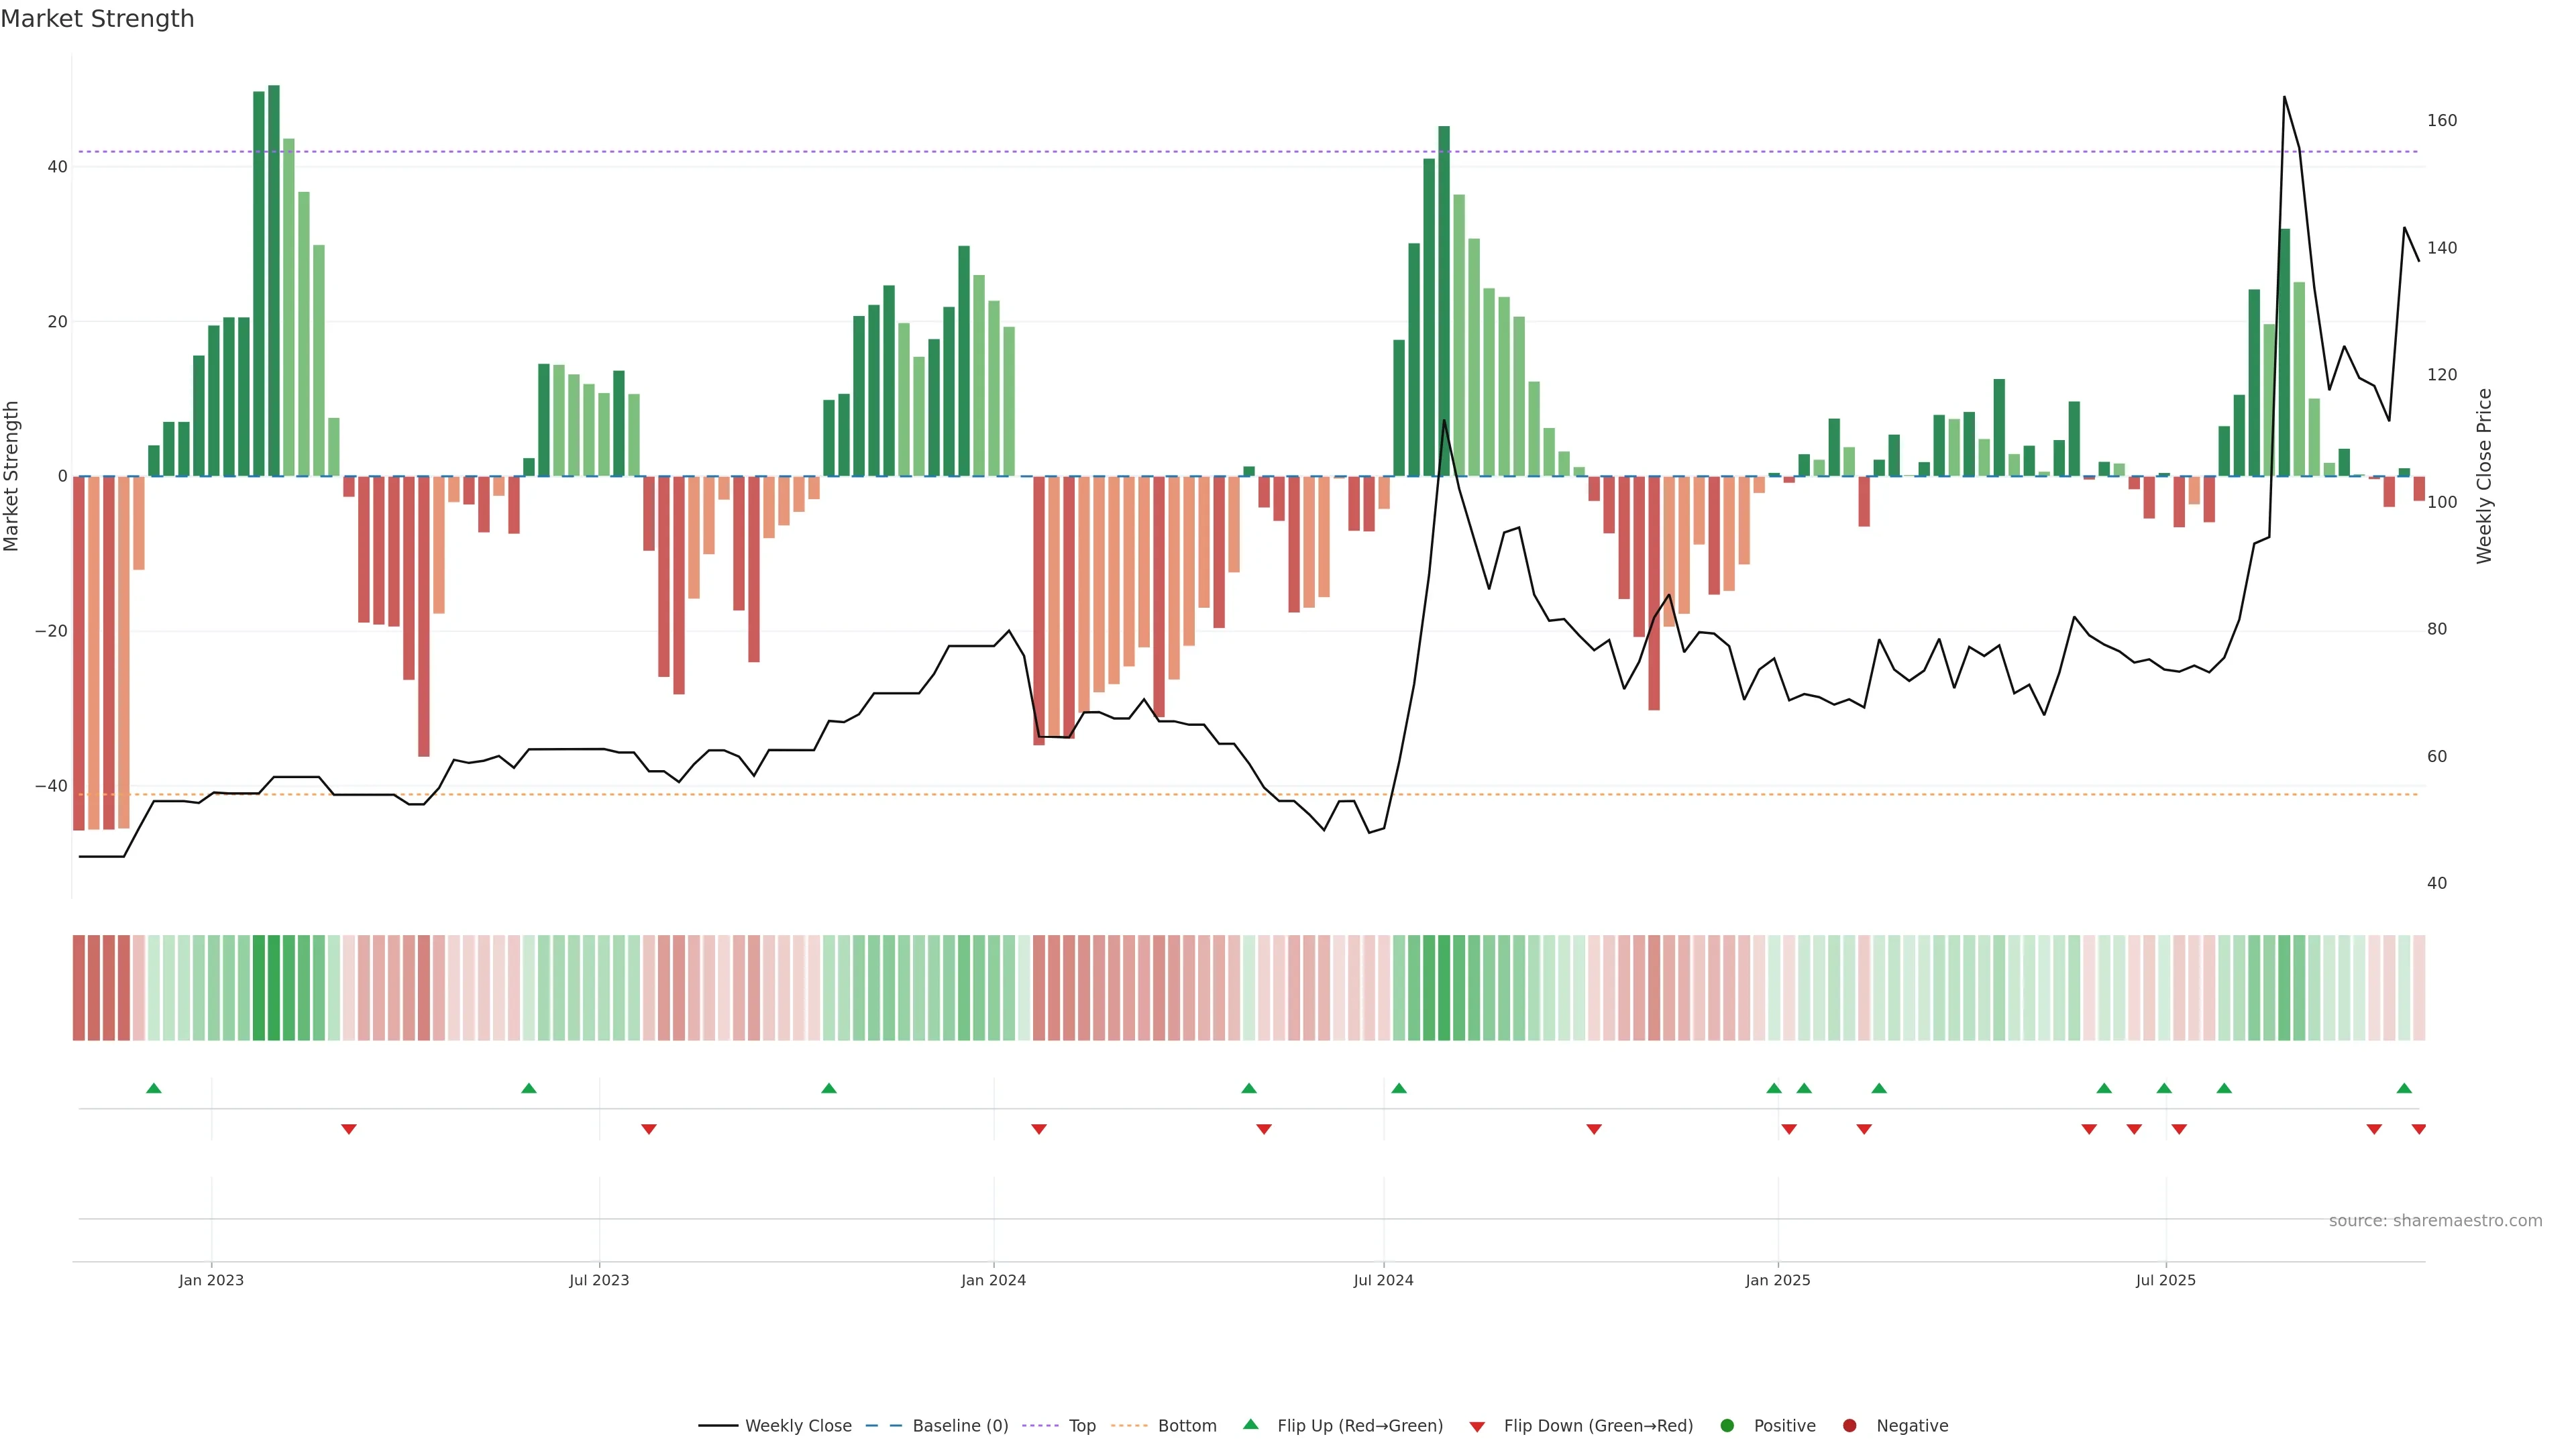The image size is (2576, 1449).
Task: Click the orange Bottom dotted legend icon
Action: point(1129,1426)
